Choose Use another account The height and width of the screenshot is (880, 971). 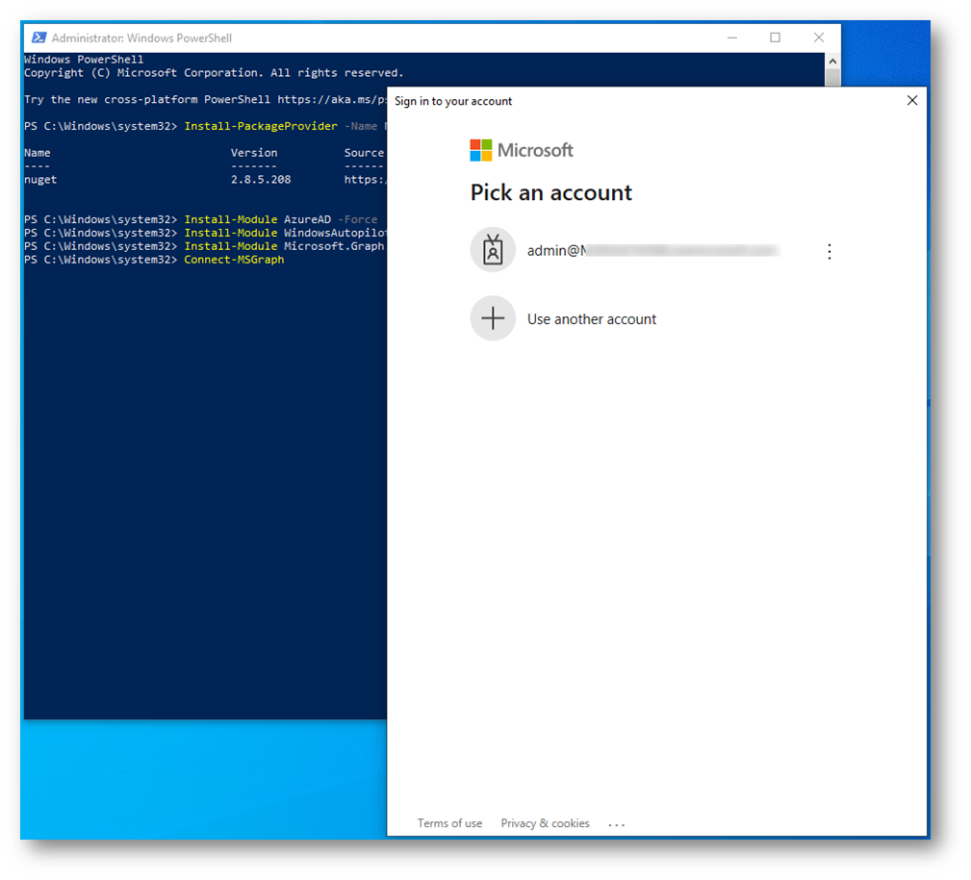tap(592, 319)
